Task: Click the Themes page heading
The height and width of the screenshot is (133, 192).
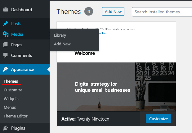Action: click(x=69, y=11)
